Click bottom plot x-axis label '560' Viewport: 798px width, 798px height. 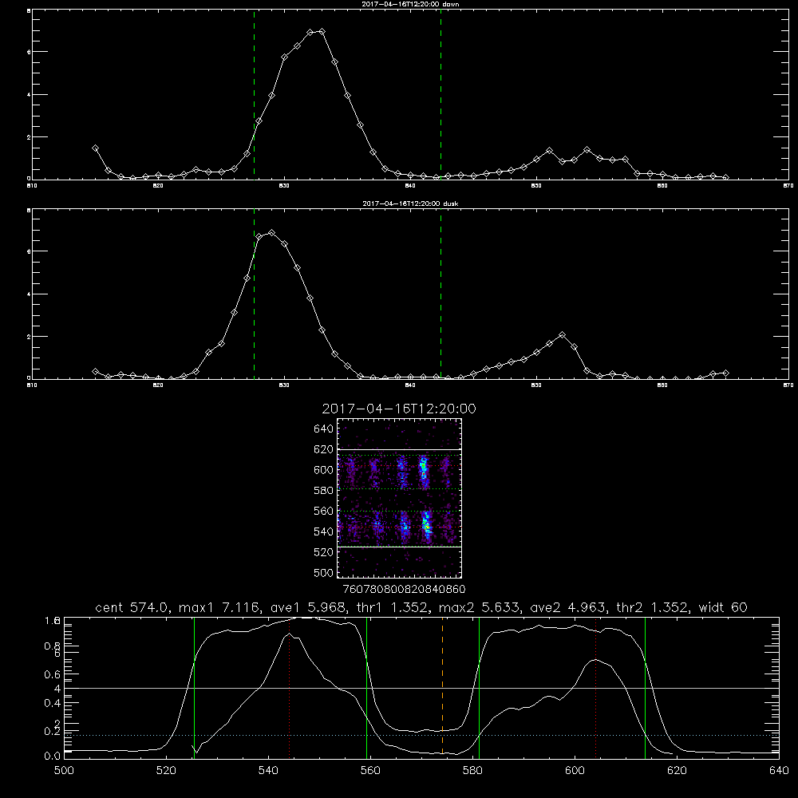coord(370,771)
